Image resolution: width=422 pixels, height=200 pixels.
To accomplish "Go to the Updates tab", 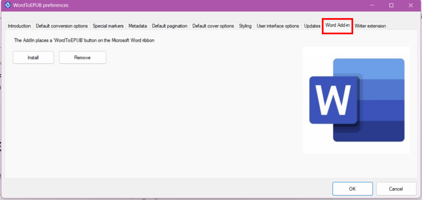I will [x=312, y=26].
